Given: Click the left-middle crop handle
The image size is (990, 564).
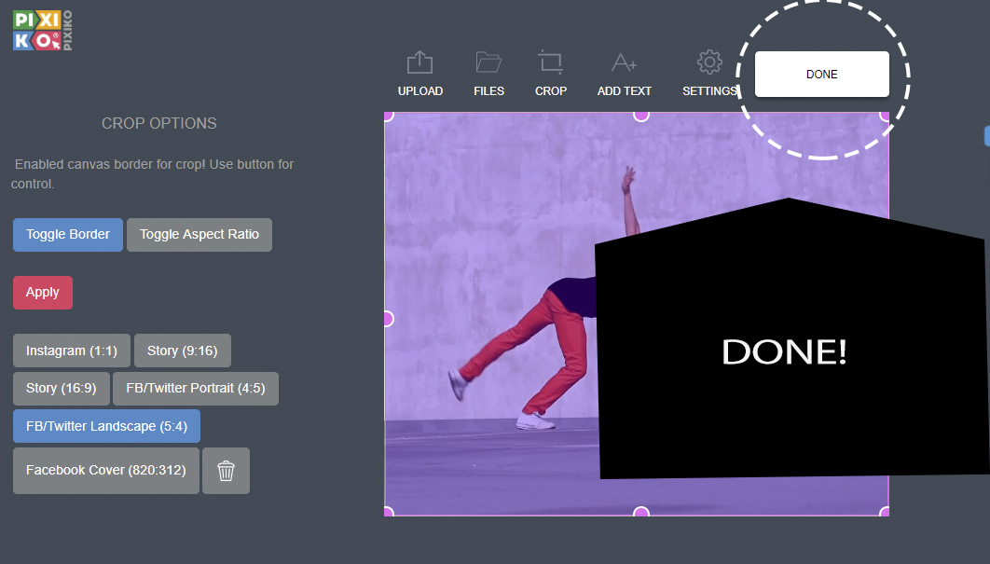Looking at the screenshot, I should click(x=388, y=319).
